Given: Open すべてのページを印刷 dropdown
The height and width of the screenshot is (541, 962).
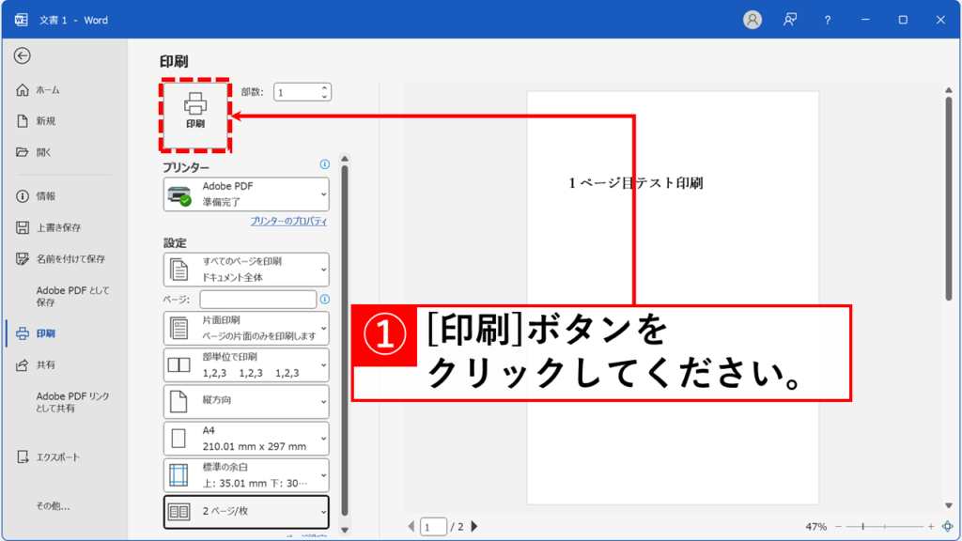Looking at the screenshot, I should [246, 270].
